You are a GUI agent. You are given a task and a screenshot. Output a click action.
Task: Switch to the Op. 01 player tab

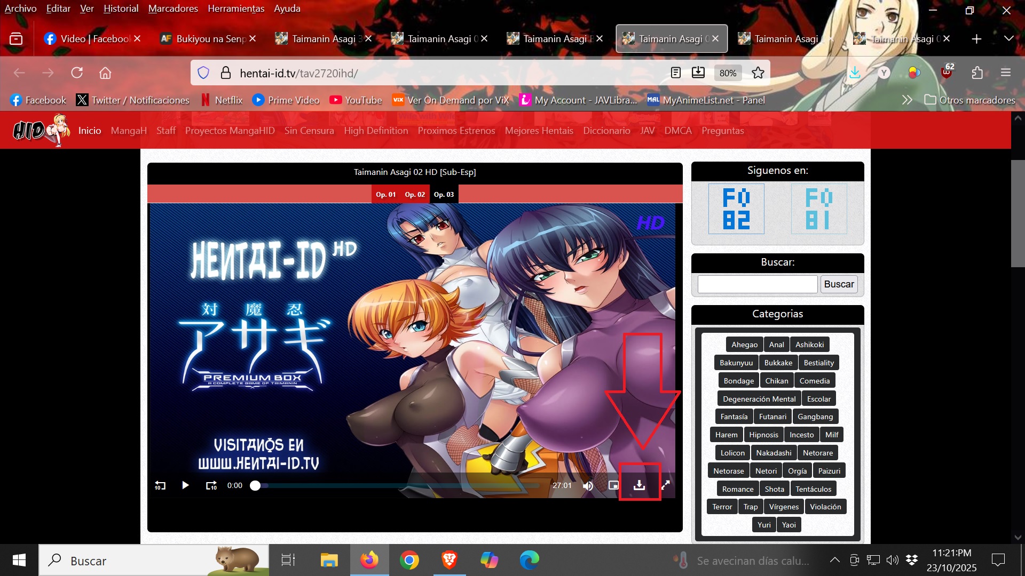click(385, 194)
